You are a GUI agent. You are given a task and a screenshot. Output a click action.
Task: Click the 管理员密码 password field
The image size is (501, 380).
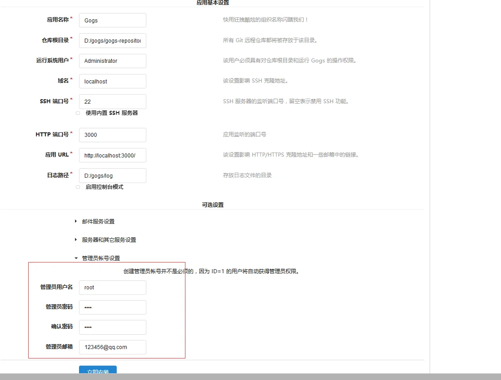click(x=113, y=307)
